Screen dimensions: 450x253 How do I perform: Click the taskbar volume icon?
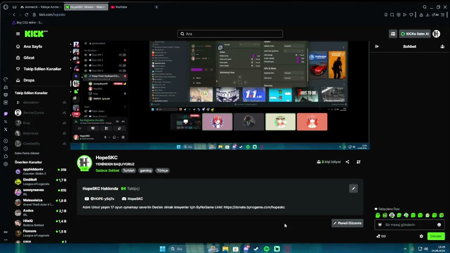[x=426, y=249]
